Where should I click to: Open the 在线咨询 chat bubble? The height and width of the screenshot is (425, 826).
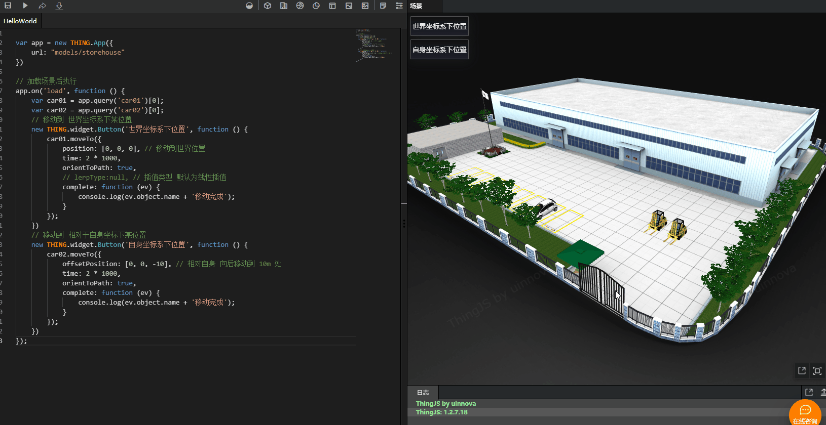coord(805,413)
